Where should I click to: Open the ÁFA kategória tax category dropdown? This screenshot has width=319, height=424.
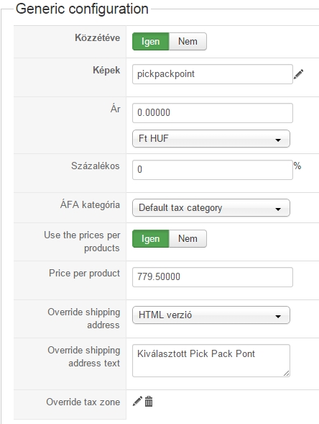tap(211, 207)
